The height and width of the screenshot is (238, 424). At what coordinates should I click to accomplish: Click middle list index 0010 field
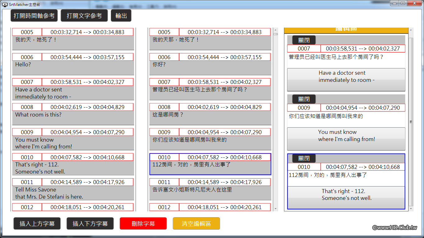point(164,157)
